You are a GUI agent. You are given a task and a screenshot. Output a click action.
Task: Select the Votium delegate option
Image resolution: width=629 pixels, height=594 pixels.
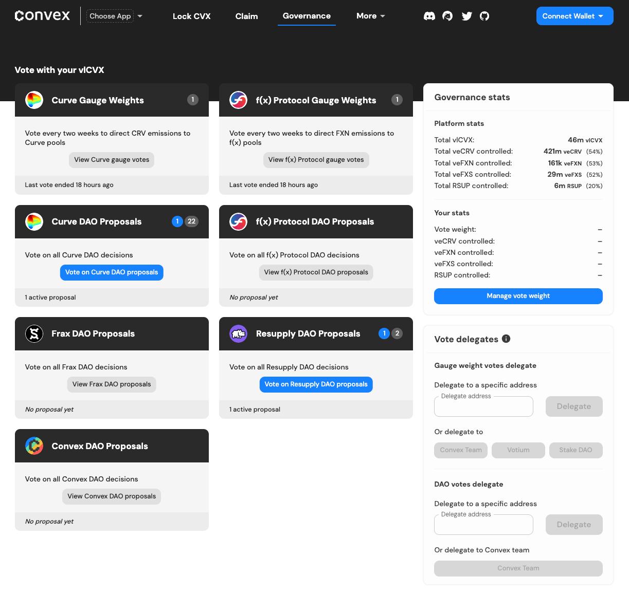pyautogui.click(x=518, y=450)
